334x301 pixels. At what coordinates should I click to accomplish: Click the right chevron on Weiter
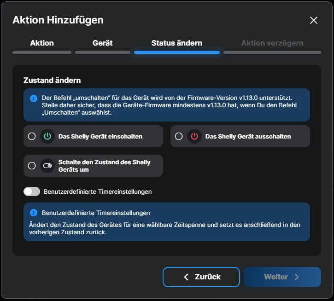click(297, 277)
